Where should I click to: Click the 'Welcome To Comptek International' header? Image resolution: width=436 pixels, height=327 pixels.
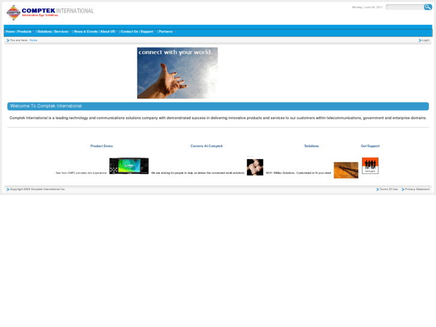tap(218, 106)
